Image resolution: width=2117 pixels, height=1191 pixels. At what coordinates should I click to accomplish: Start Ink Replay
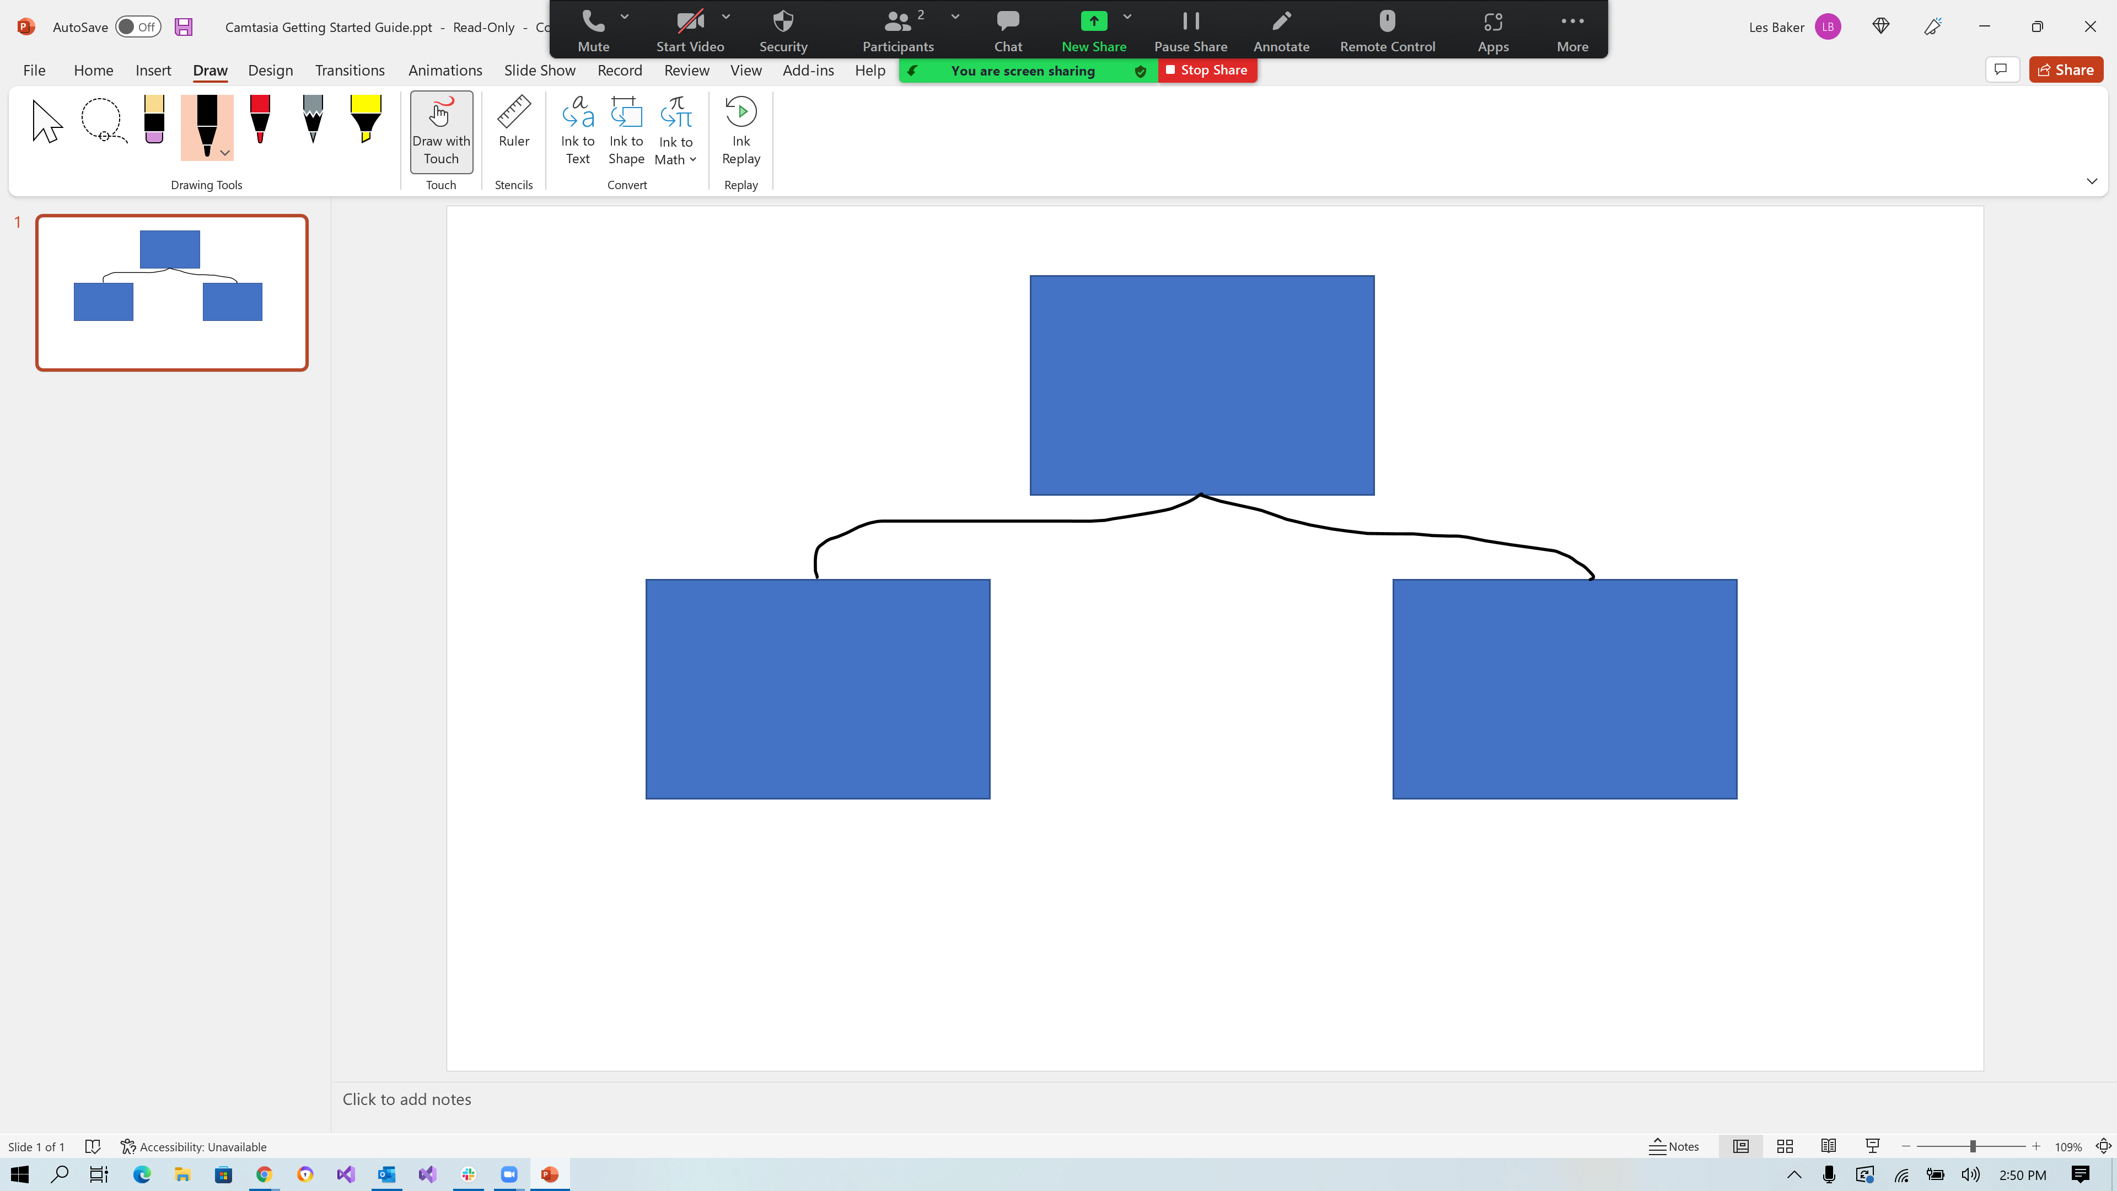[x=740, y=131]
